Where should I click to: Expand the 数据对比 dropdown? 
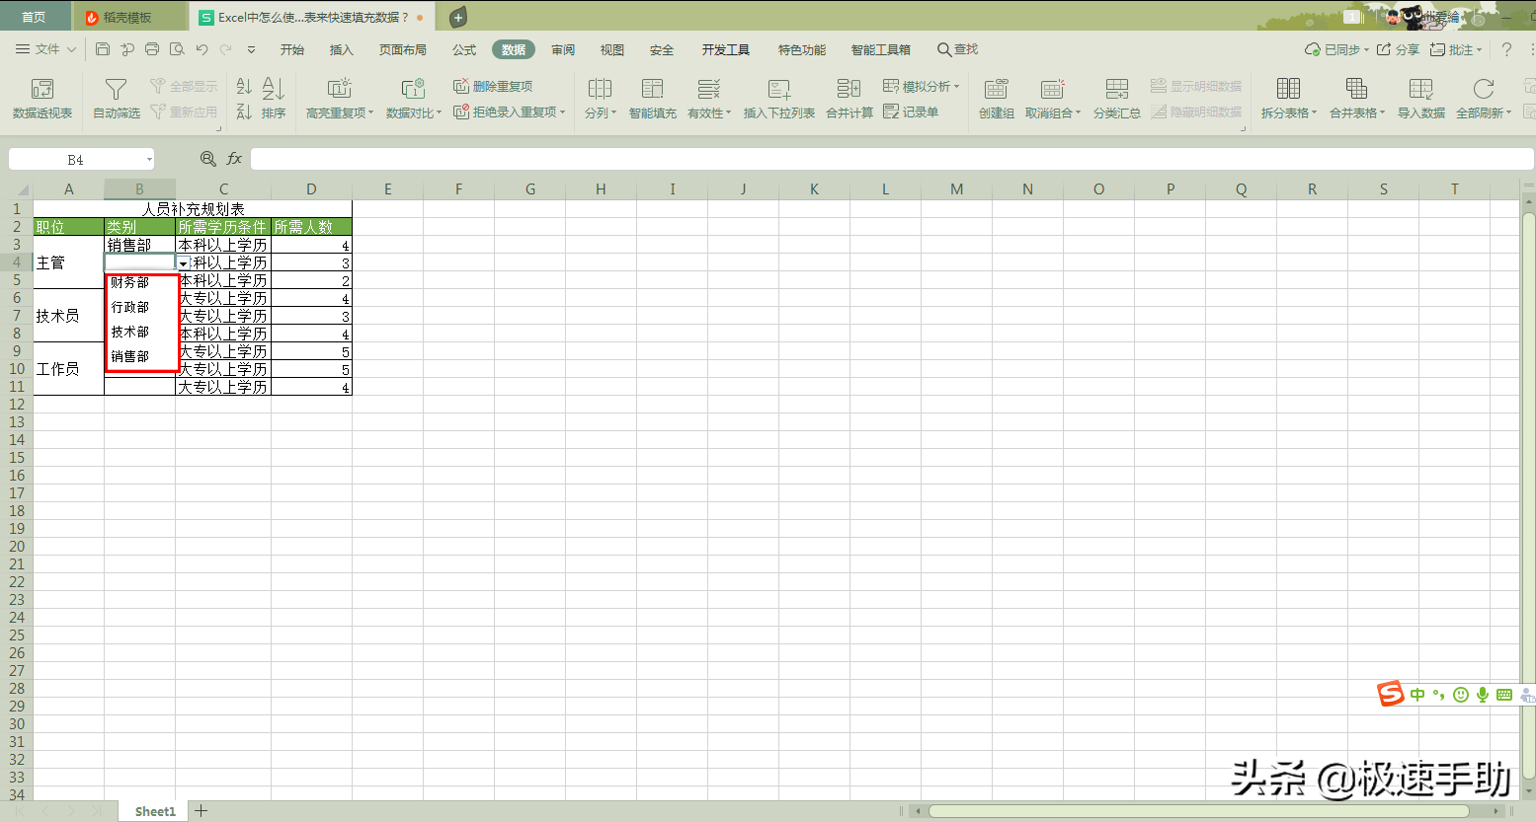click(x=440, y=113)
